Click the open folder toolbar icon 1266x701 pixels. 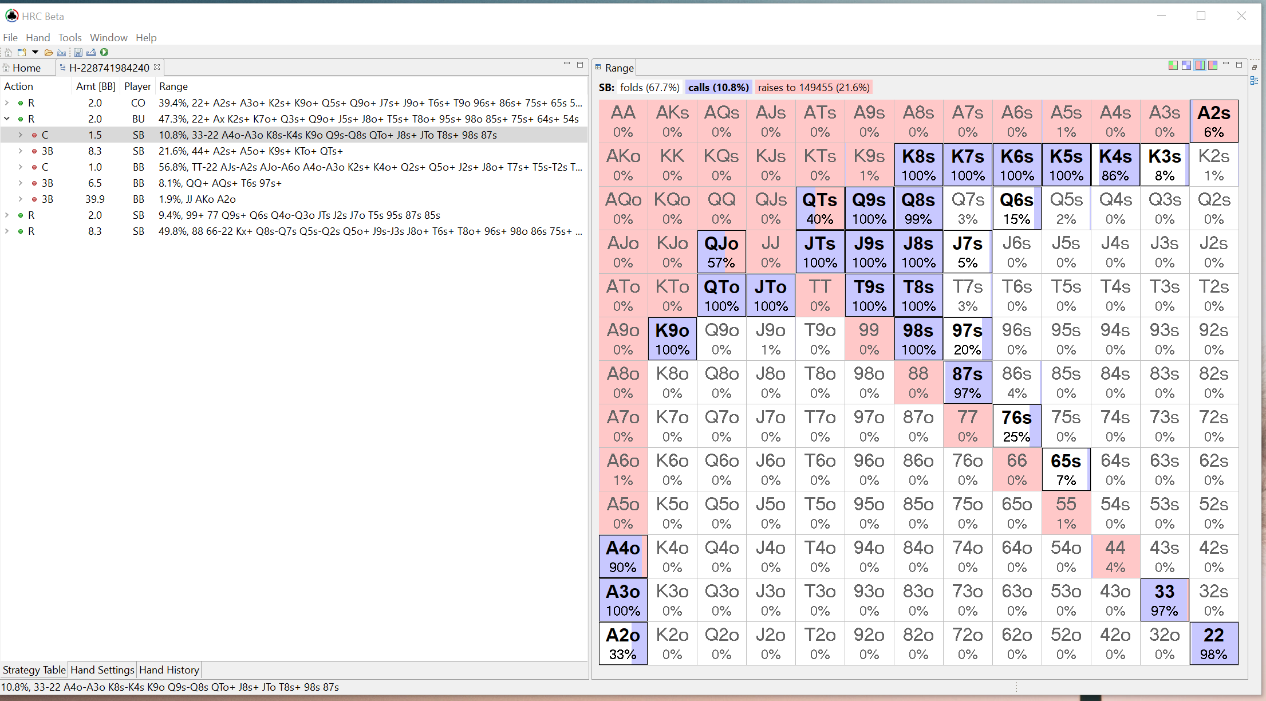(x=49, y=52)
